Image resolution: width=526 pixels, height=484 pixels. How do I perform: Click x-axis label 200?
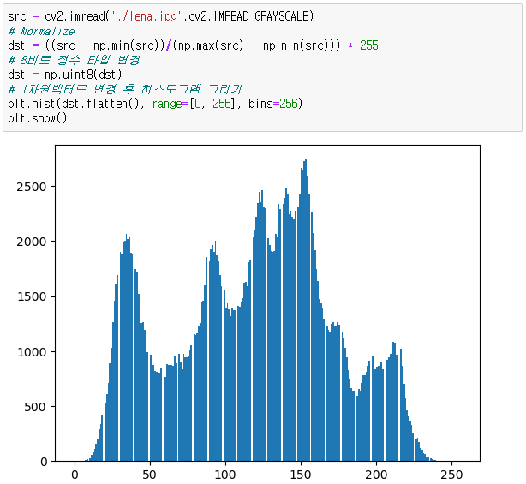[376, 475]
